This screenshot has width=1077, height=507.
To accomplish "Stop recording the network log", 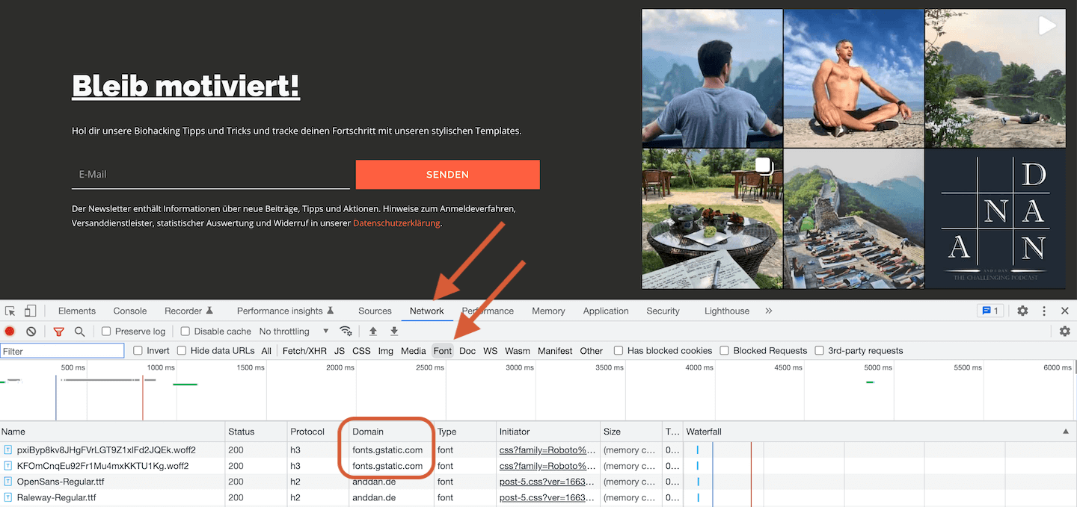I will [x=10, y=332].
